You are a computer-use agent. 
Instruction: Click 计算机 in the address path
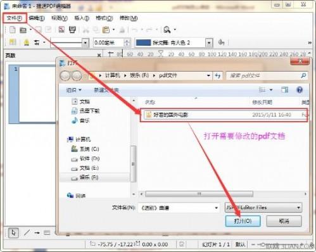(x=112, y=75)
